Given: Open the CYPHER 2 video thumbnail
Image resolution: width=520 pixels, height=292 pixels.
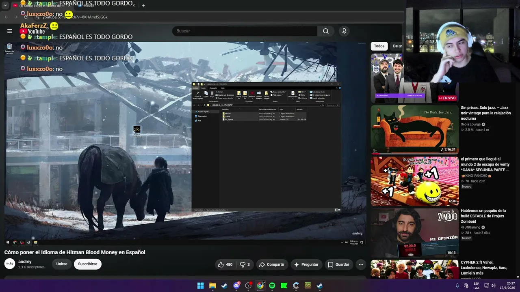Looking at the screenshot, I should pyautogui.click(x=414, y=269).
